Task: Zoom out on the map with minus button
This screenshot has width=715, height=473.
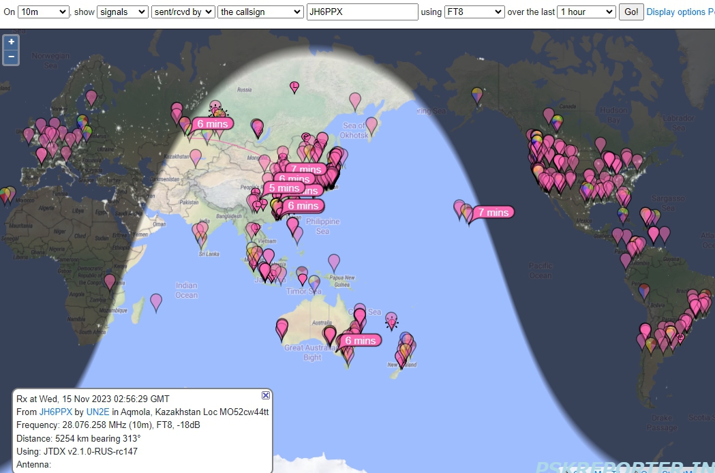Action: (11, 57)
